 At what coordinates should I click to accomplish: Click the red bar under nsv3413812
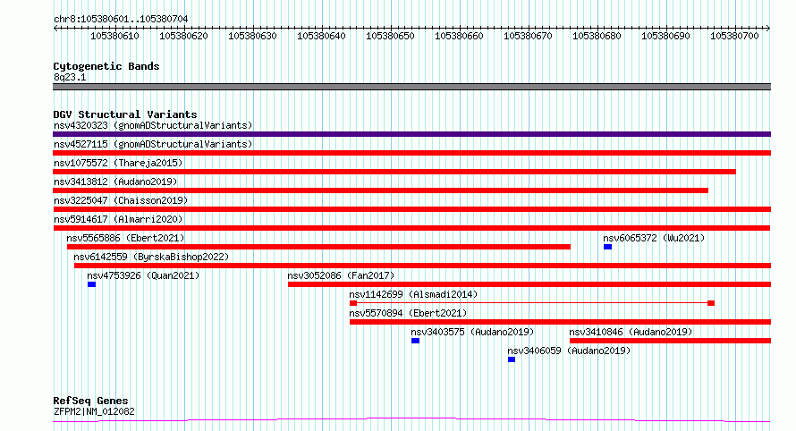(x=381, y=190)
